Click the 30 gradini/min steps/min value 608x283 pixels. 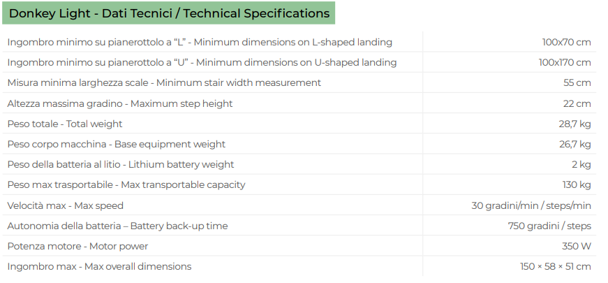coord(531,205)
